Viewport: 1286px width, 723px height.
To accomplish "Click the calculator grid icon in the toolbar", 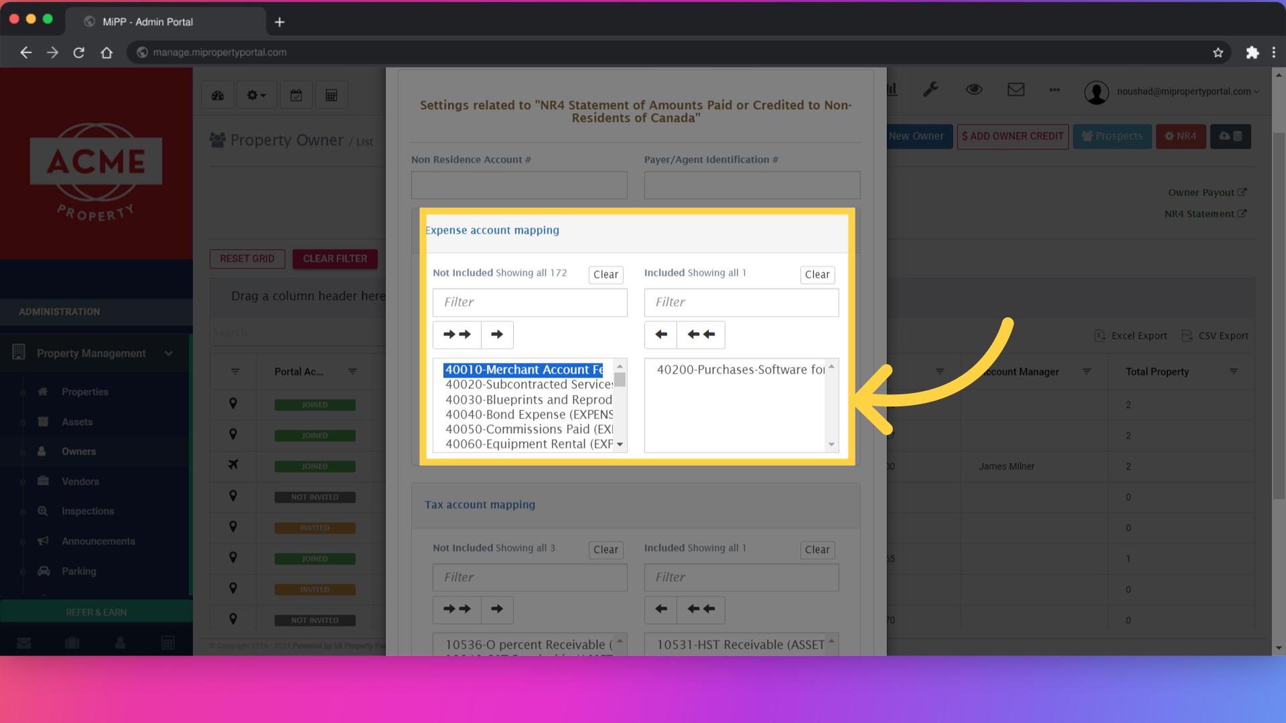I will (332, 94).
